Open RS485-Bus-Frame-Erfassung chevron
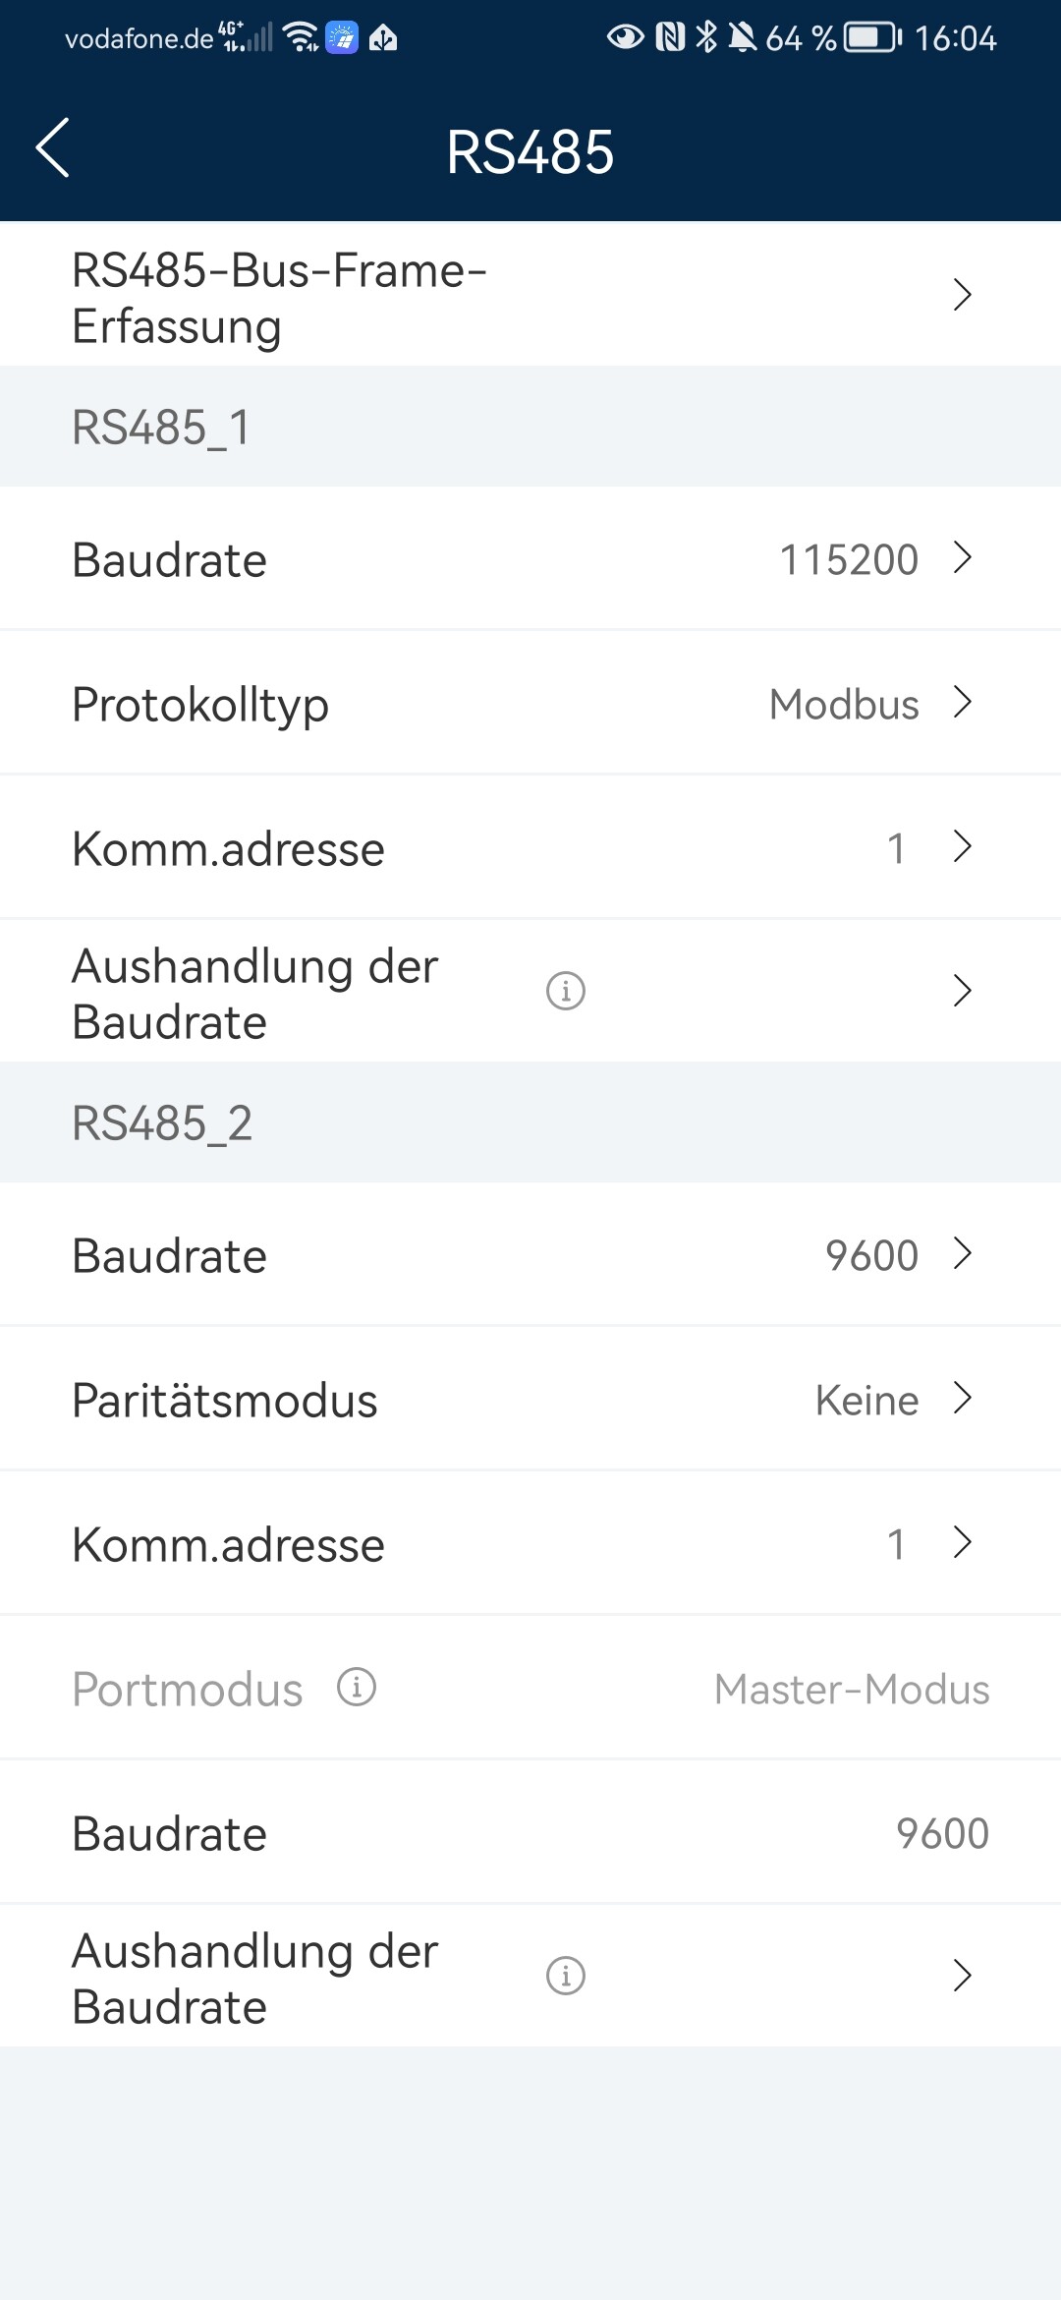The height and width of the screenshot is (2300, 1061). 962,295
